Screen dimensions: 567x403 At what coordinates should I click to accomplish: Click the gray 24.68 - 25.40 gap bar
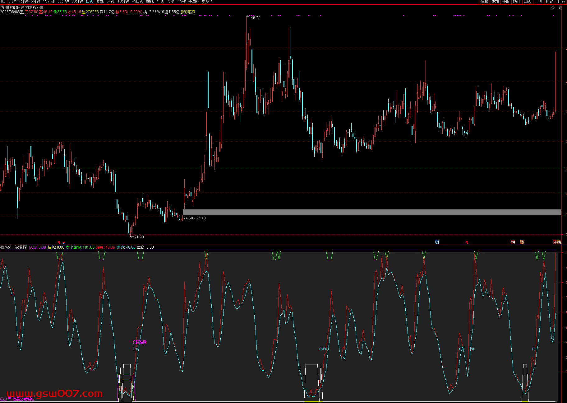tap(372, 212)
